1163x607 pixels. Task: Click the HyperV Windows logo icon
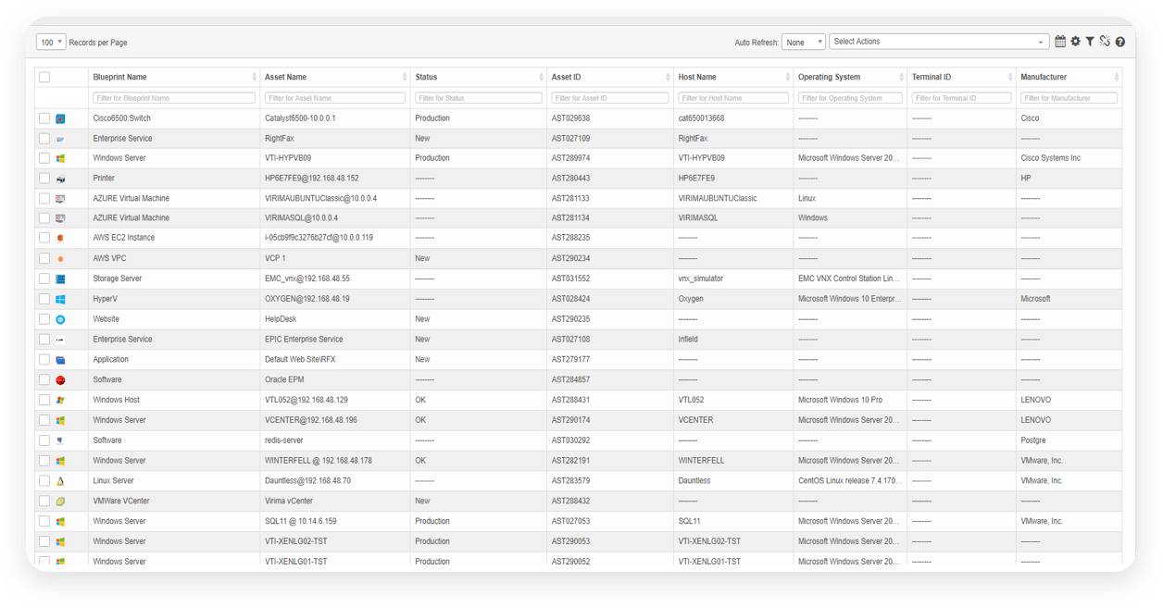click(x=60, y=300)
